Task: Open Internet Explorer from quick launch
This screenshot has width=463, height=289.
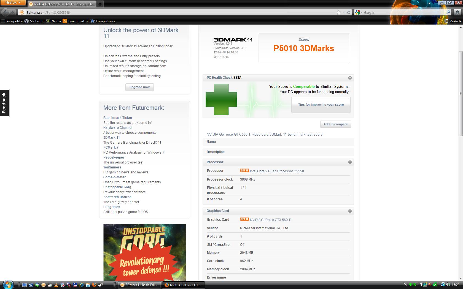Action: pos(82,285)
